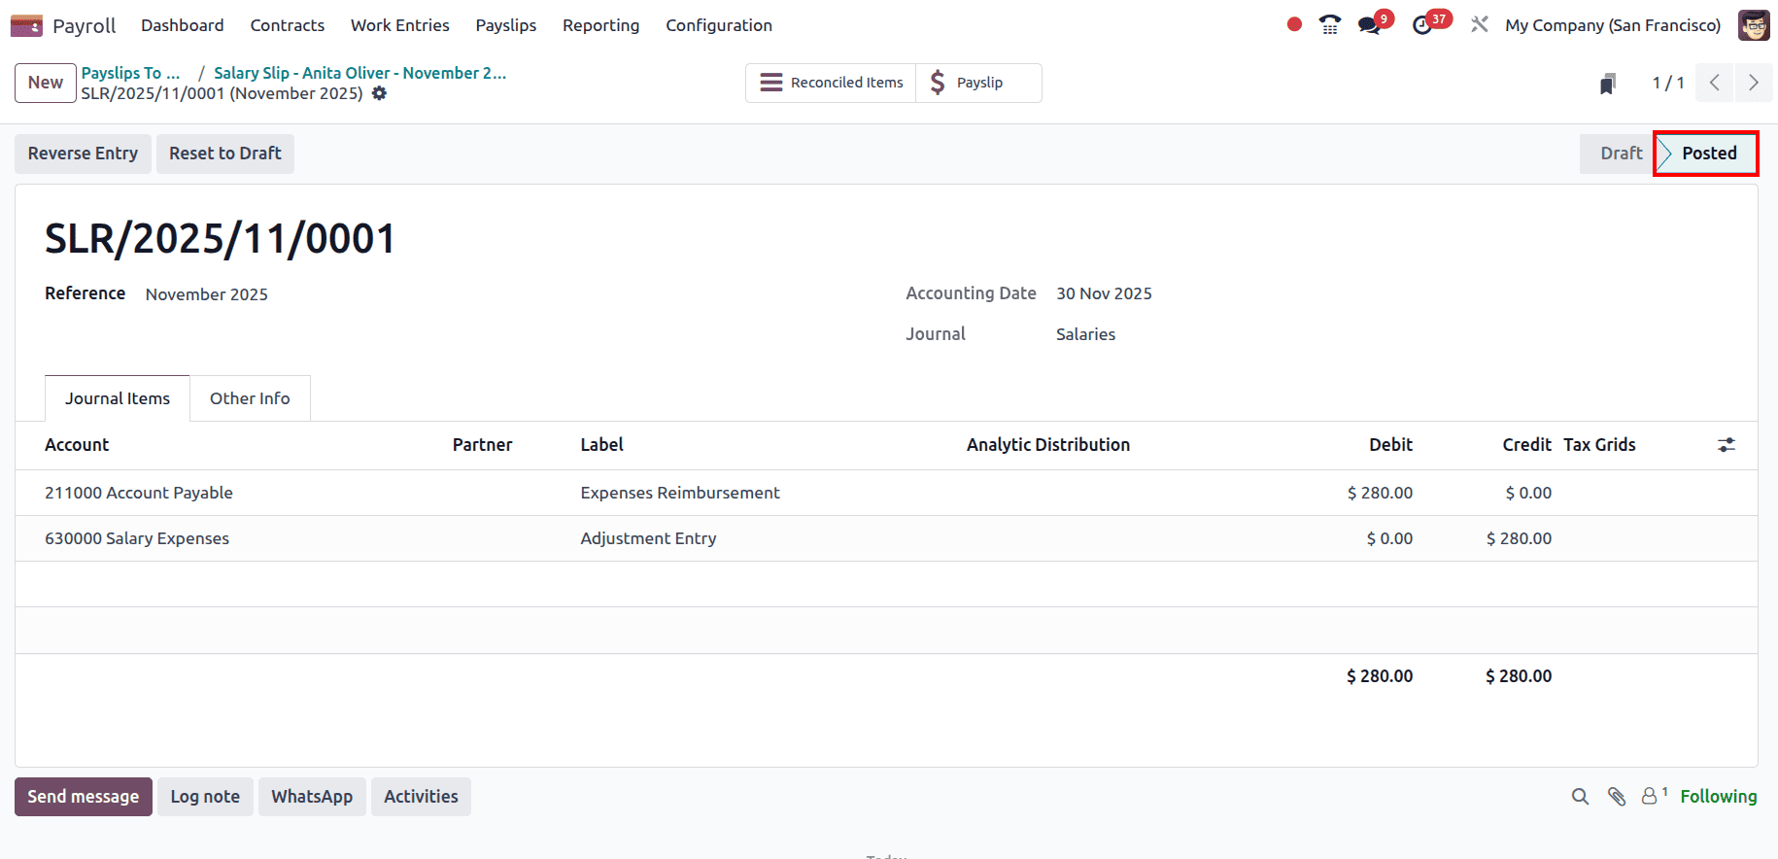Open the VoIP phone icon
The width and height of the screenshot is (1778, 859).
pos(1330,25)
